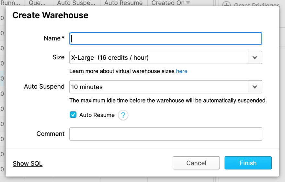Cancel the Create Warehouse dialog
Screen dimensions: 285x182
196,163
